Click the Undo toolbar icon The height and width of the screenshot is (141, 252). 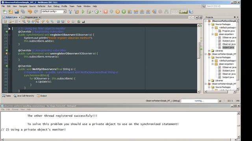click(x=30, y=11)
